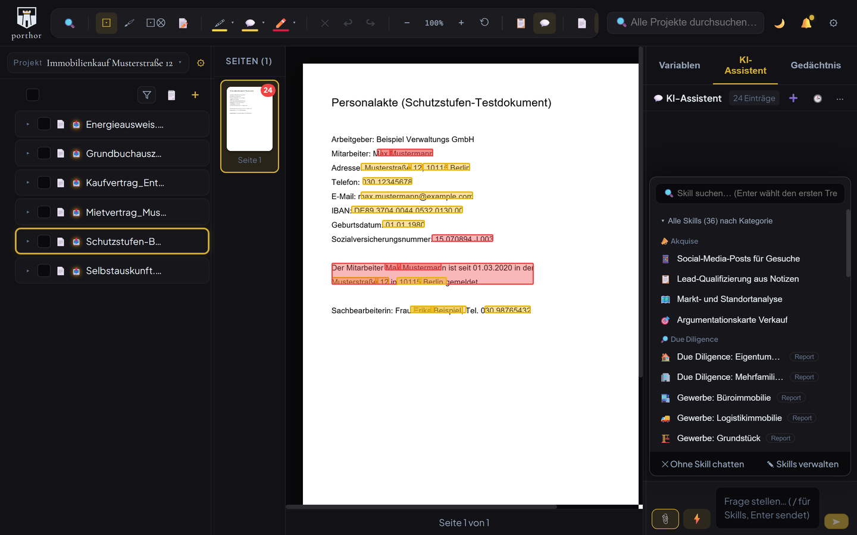Check the box for Grundbuchauszug document
Image resolution: width=857 pixels, height=535 pixels.
coord(44,153)
